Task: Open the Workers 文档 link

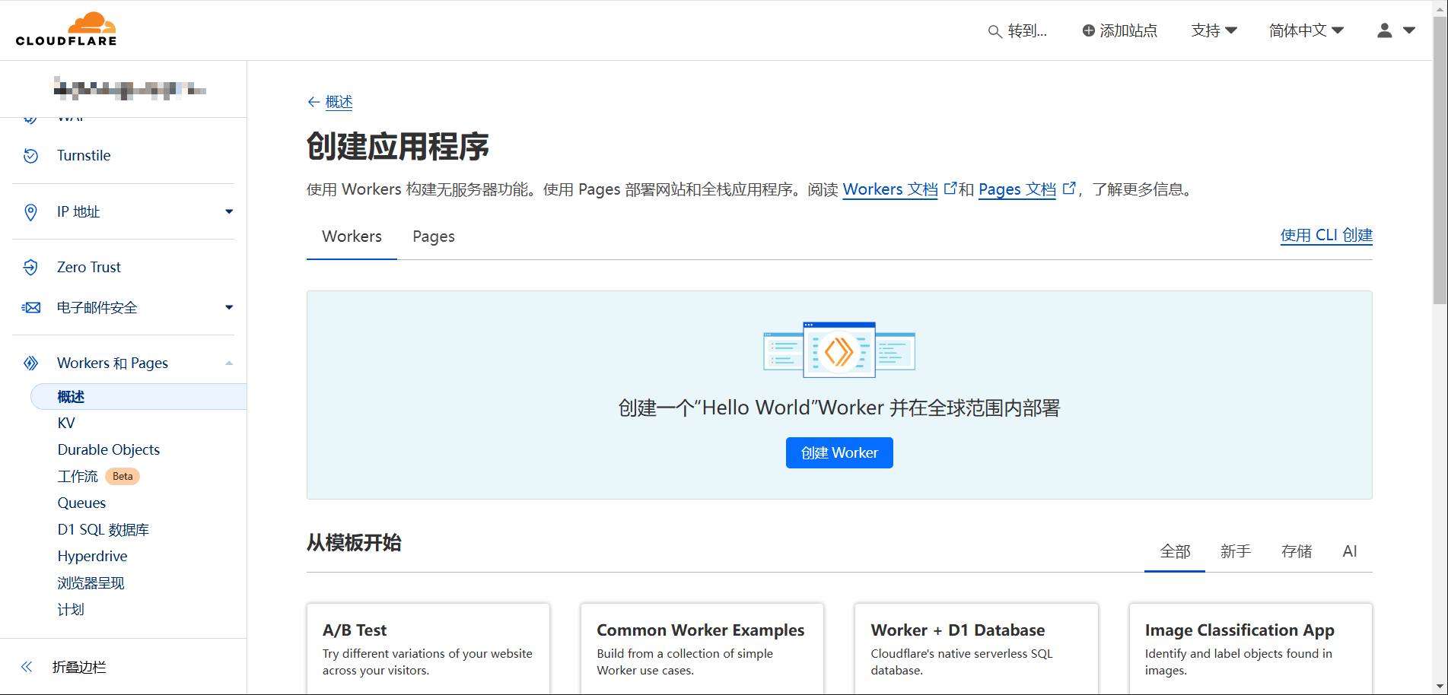Action: 890,189
